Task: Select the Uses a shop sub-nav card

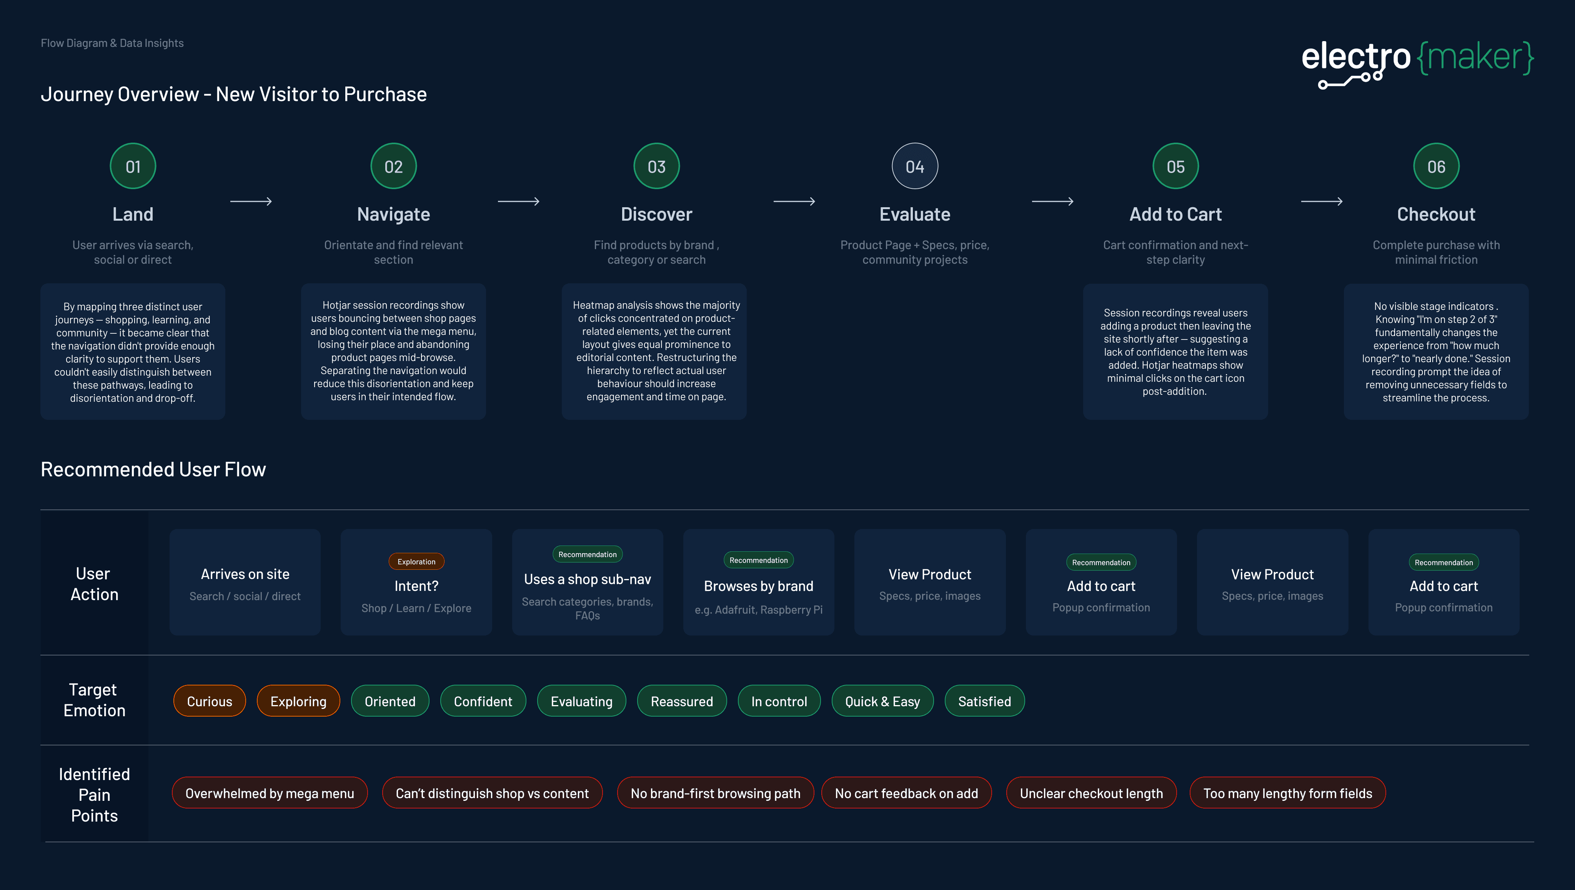Action: click(587, 582)
